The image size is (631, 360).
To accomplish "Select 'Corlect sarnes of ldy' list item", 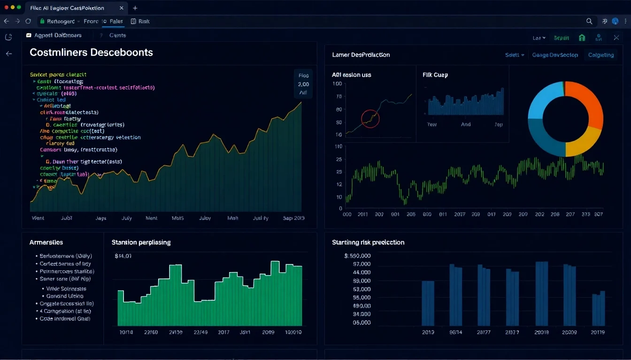I will coord(65,263).
